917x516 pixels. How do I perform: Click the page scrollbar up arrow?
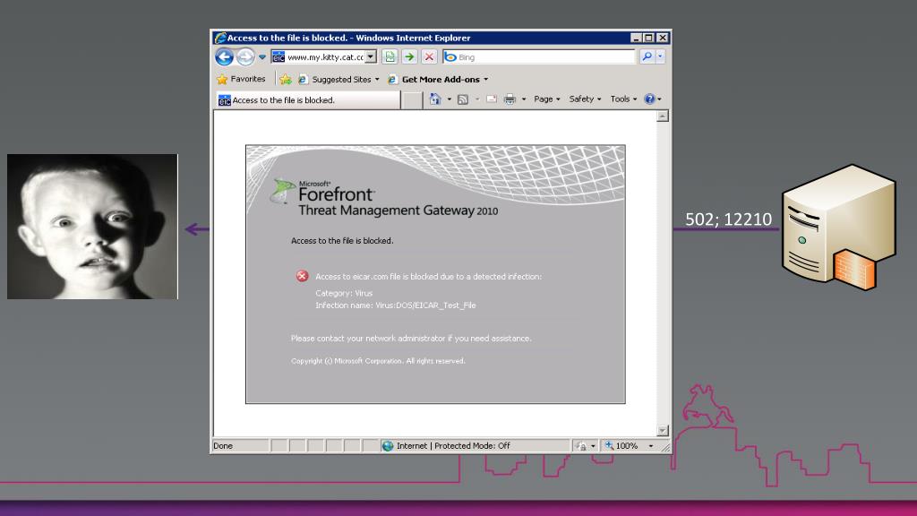(663, 116)
